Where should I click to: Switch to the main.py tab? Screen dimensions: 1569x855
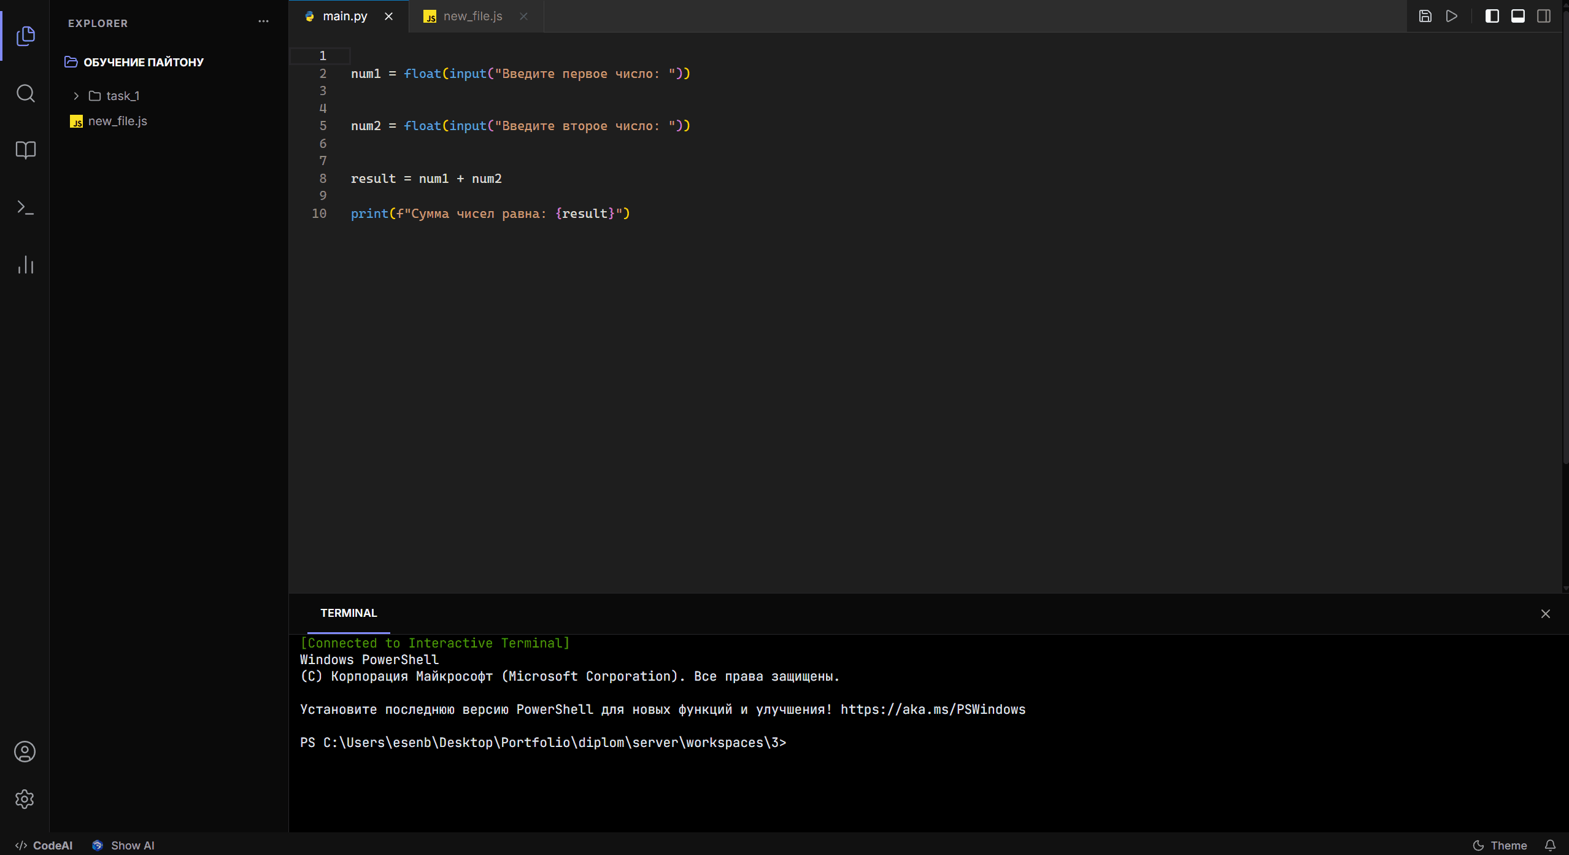349,17
